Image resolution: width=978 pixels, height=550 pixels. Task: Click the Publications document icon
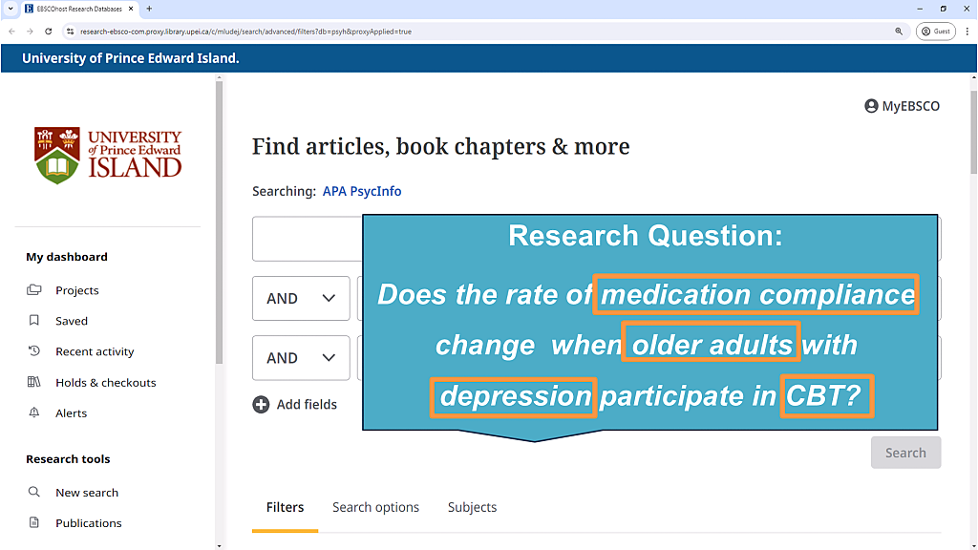[x=34, y=522]
